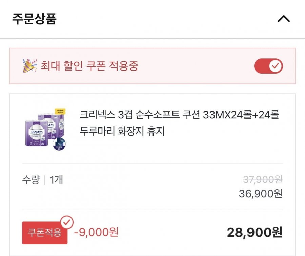Click the empty area of the pink coupon banner
The height and width of the screenshot is (256, 305).
[x=195, y=66]
